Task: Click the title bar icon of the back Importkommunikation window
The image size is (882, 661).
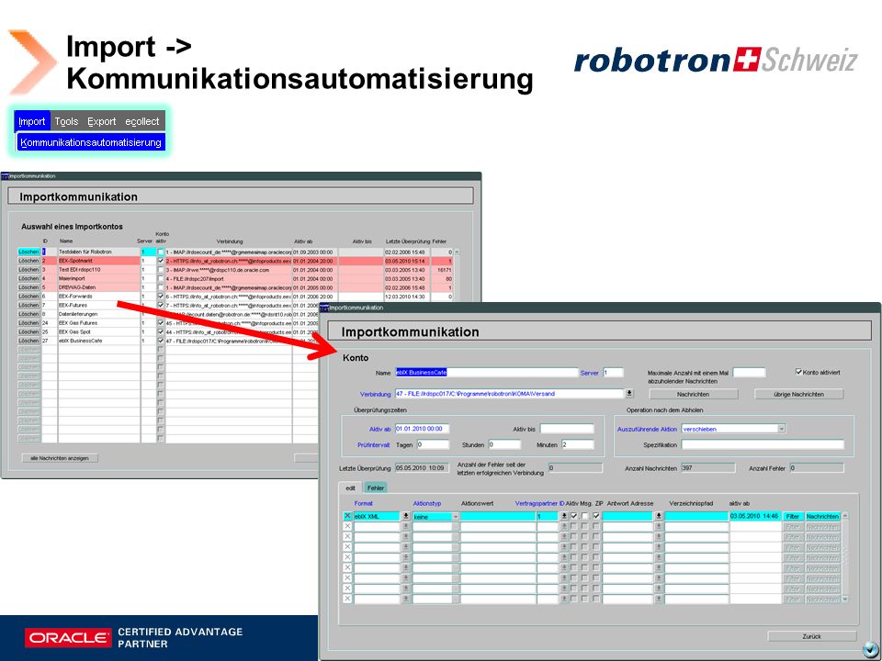Action: (x=6, y=176)
